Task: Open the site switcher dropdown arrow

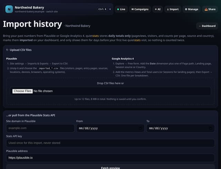Action: (110, 9)
